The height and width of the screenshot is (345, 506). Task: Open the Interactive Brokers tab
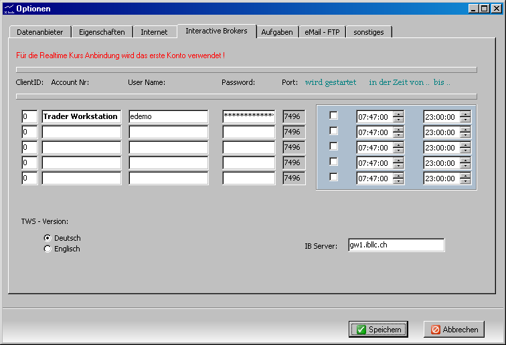pos(217,31)
